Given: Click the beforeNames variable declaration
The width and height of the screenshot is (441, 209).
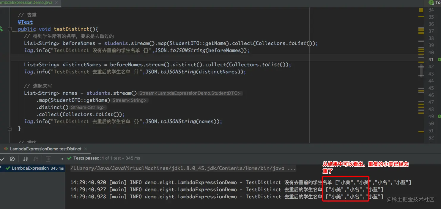Looking at the screenshot, I should pyautogui.click(x=79, y=43).
